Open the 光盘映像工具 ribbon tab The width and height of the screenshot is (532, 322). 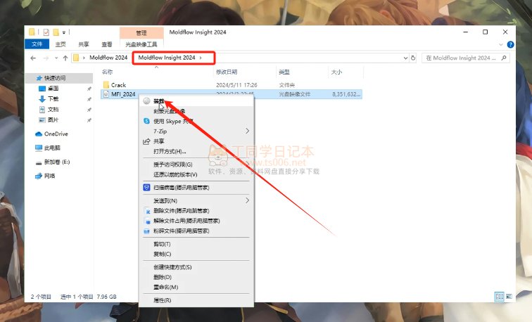pyautogui.click(x=141, y=44)
